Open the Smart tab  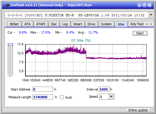pyautogui.click(x=78, y=24)
